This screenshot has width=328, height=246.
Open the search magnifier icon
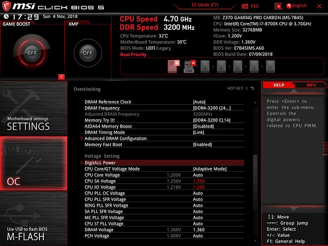(278, 6)
